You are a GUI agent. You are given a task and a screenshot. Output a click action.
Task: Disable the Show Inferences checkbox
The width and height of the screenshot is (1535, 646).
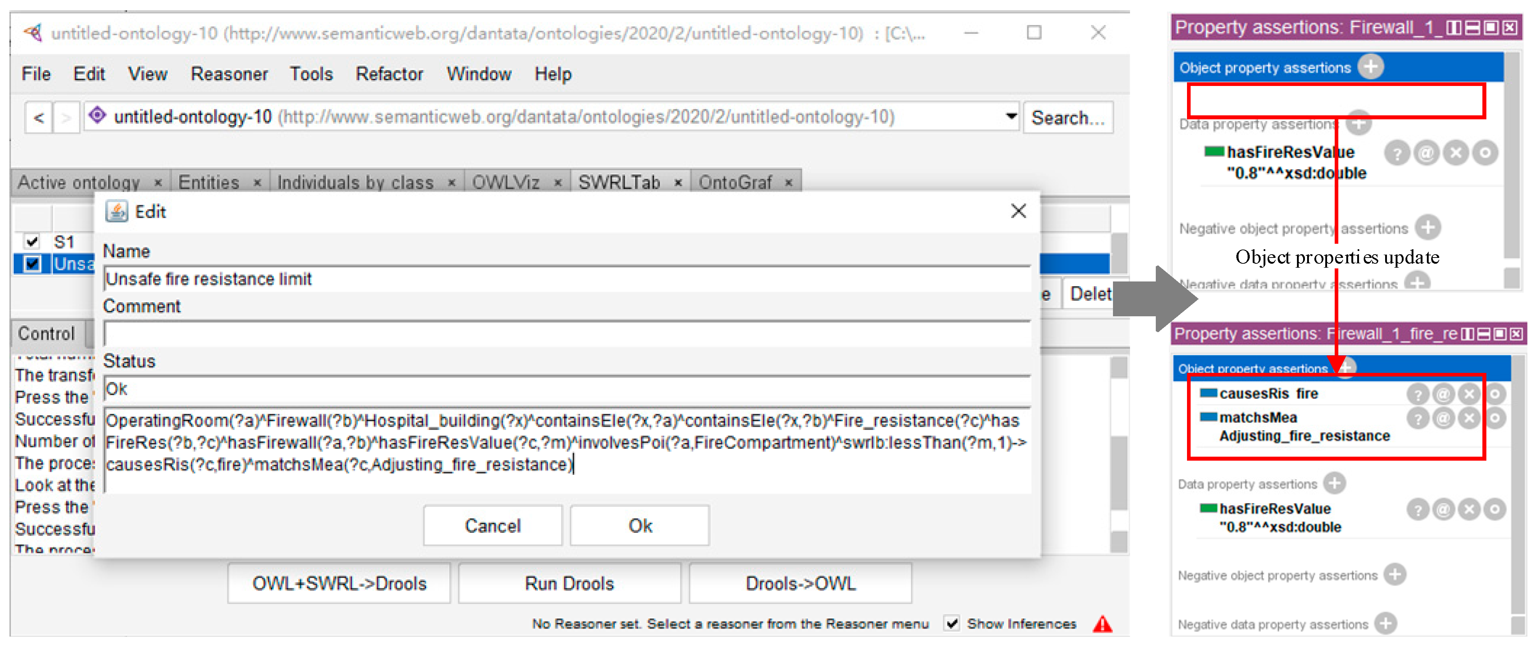pos(951,624)
